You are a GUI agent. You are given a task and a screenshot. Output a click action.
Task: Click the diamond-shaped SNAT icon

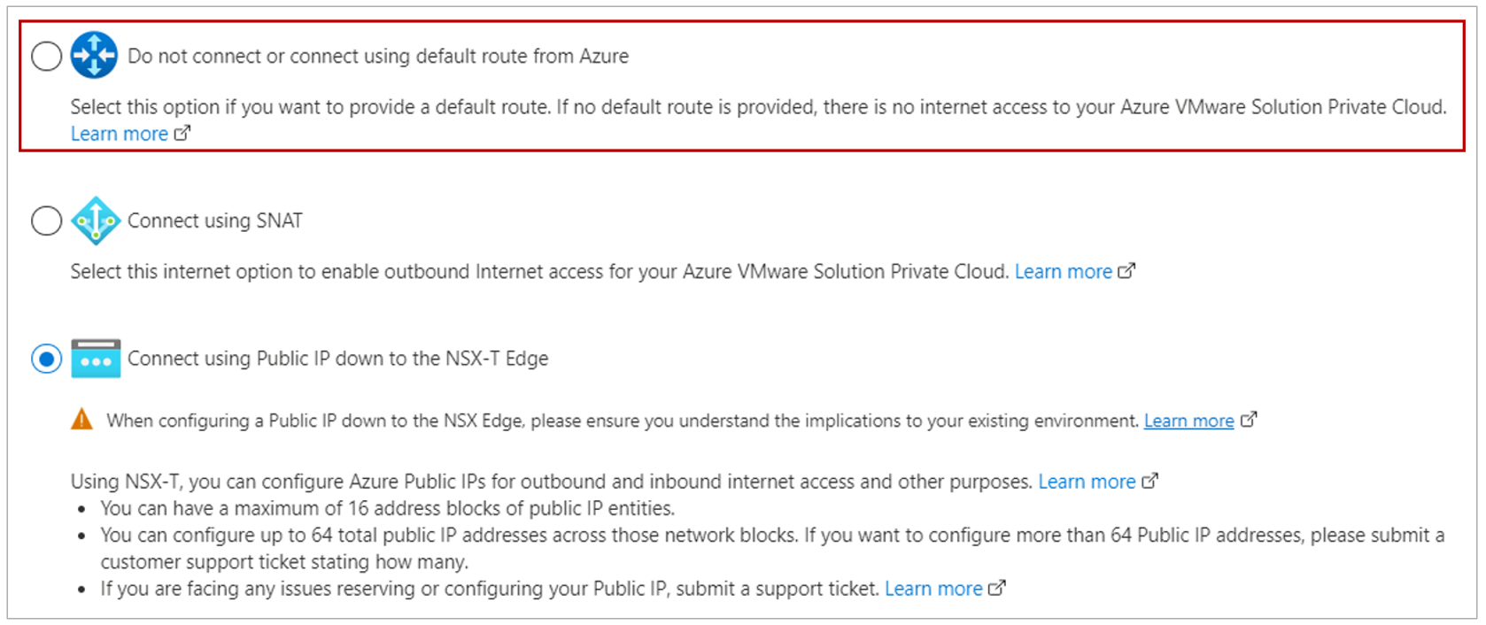pyautogui.click(x=96, y=220)
